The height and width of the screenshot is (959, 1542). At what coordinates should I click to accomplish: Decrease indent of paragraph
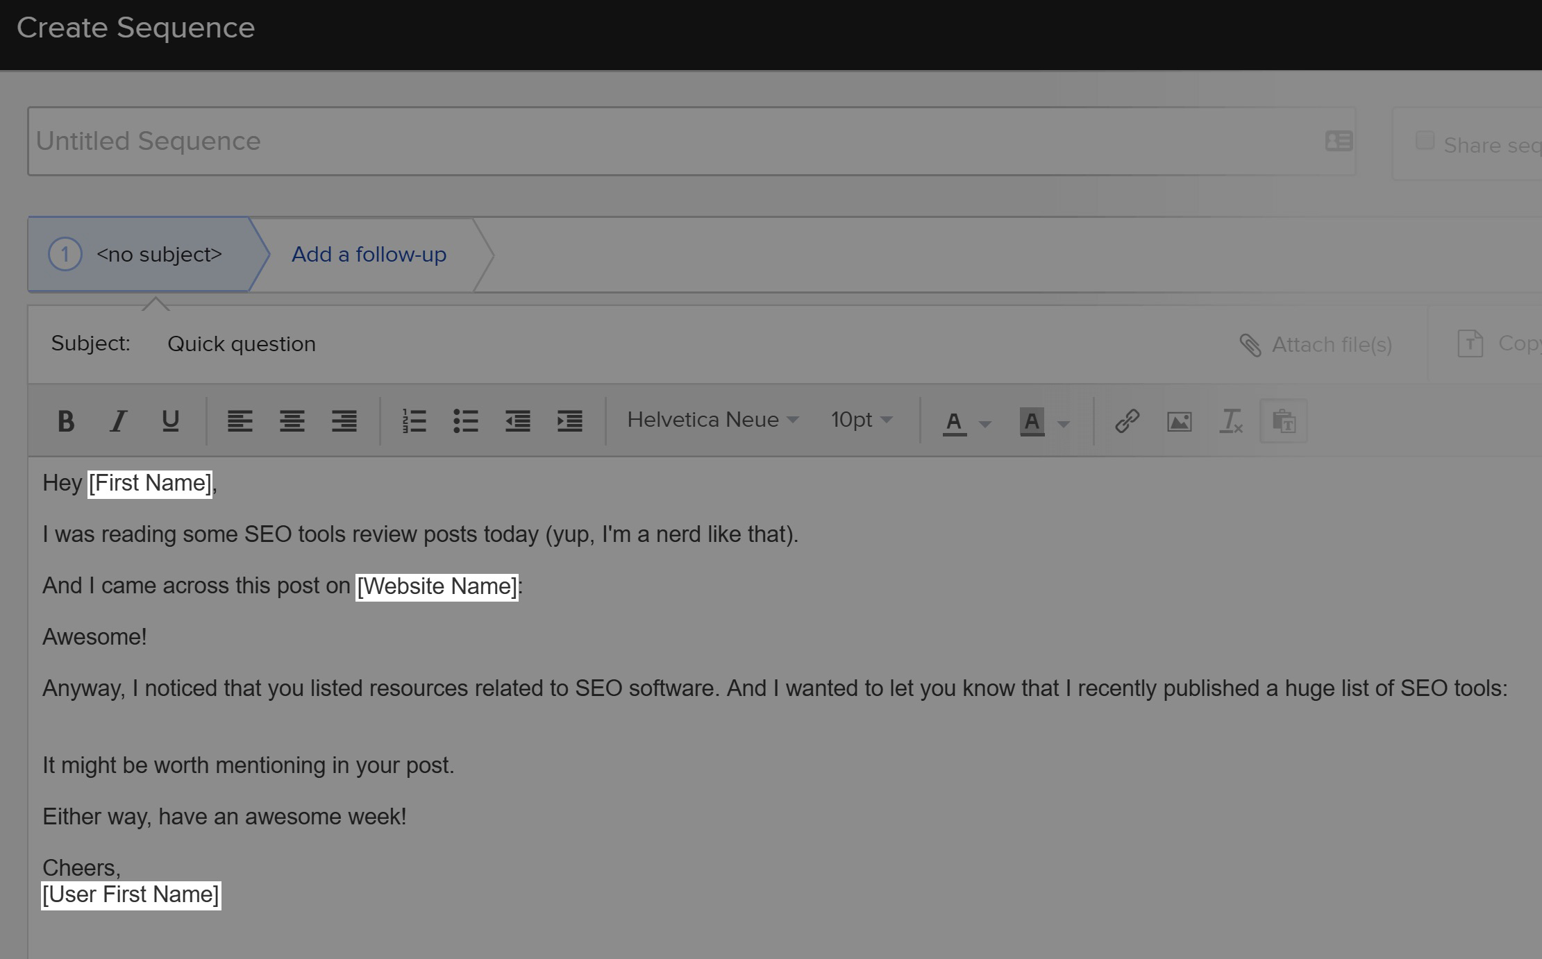518,421
